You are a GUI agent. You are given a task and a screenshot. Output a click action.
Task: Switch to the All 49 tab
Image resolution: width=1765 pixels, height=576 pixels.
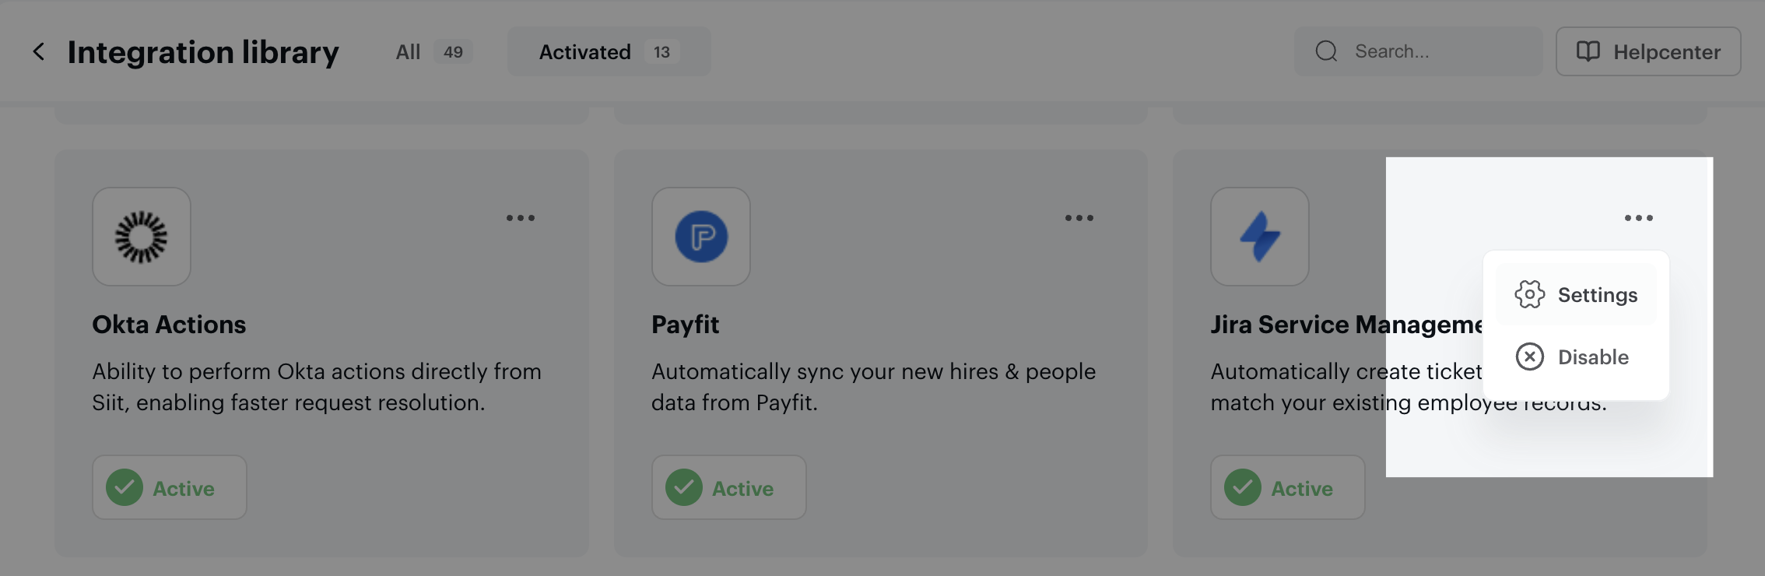click(x=434, y=51)
